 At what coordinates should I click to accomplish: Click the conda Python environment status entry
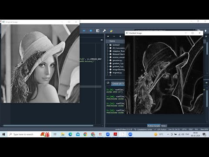124,130
